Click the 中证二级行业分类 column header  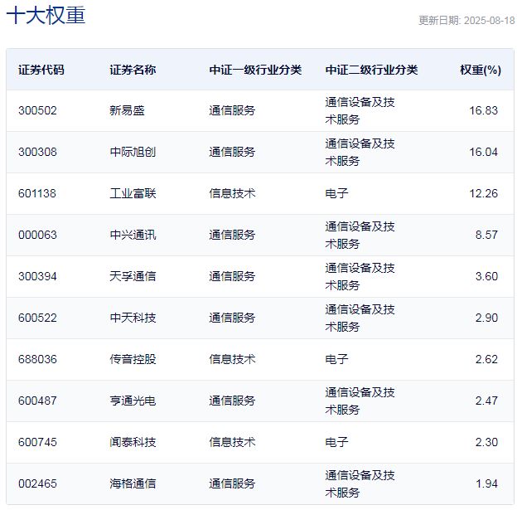(x=371, y=70)
